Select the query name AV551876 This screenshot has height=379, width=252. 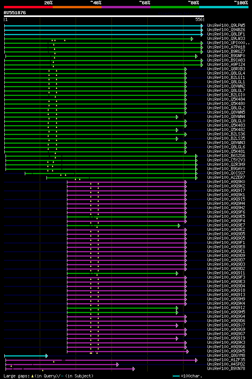[x=15, y=13]
